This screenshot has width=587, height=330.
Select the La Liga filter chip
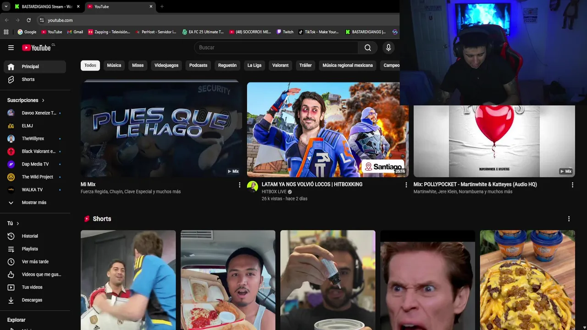(255, 65)
